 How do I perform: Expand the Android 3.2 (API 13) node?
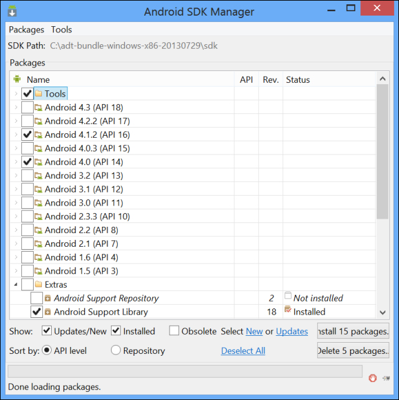16,176
